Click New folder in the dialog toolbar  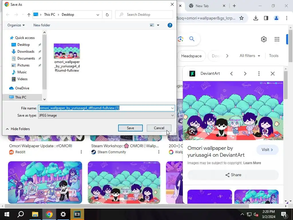click(42, 25)
